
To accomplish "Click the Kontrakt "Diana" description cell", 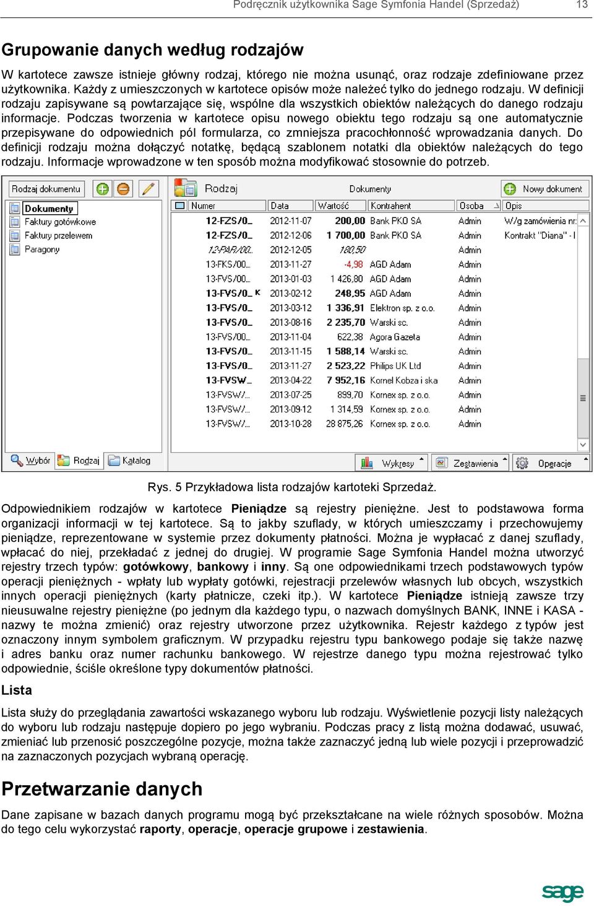I will point(540,235).
